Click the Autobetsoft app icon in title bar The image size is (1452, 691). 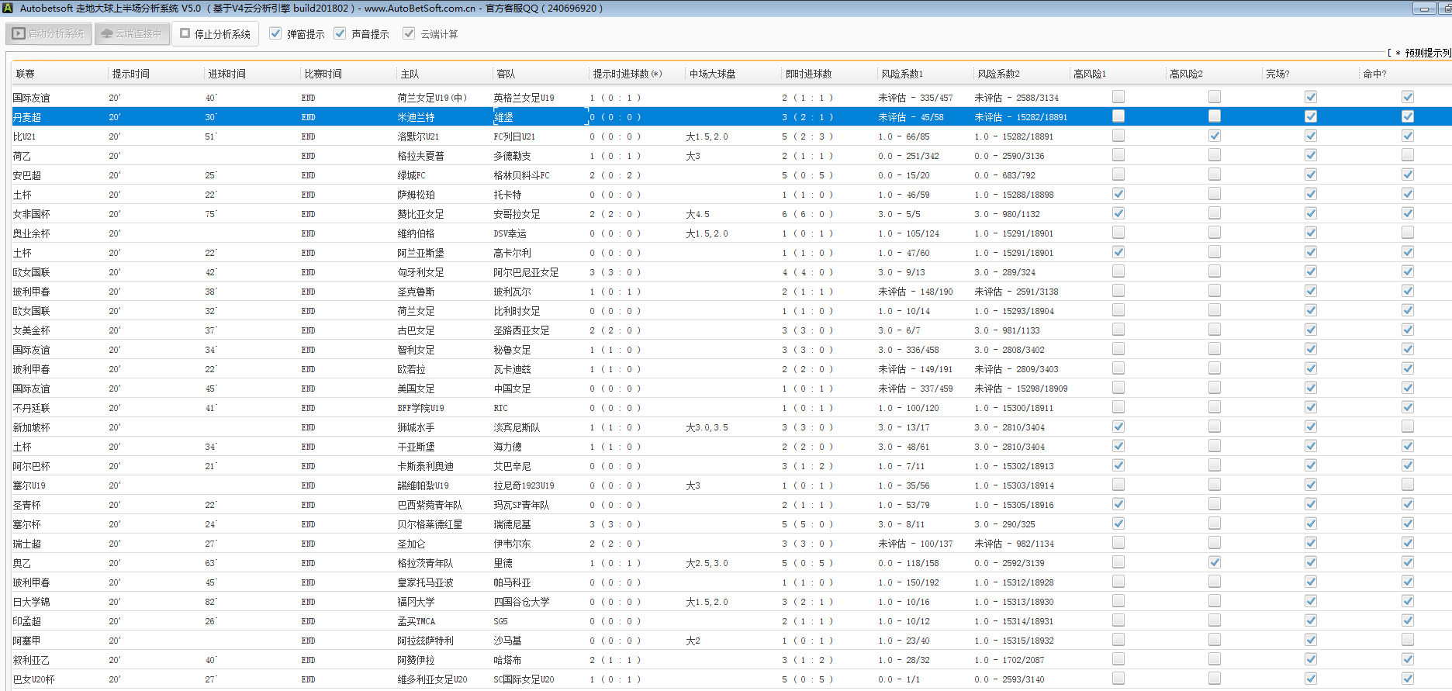pyautogui.click(x=8, y=8)
